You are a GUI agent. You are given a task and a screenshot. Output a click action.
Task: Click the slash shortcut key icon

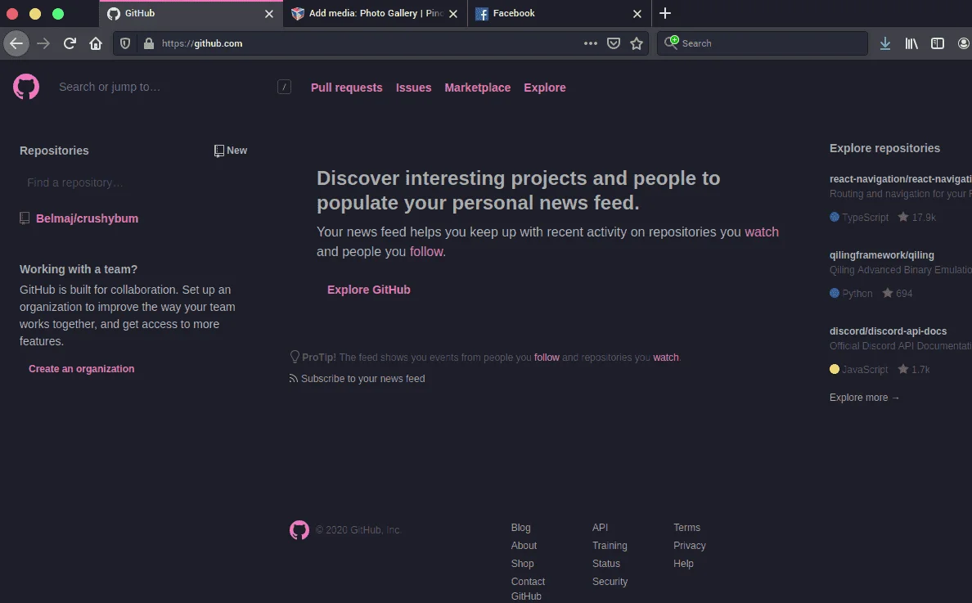(x=285, y=88)
